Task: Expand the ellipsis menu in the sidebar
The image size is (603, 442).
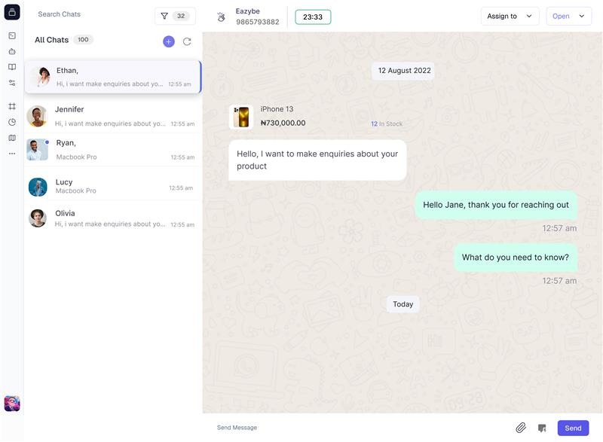Action: pyautogui.click(x=10, y=152)
